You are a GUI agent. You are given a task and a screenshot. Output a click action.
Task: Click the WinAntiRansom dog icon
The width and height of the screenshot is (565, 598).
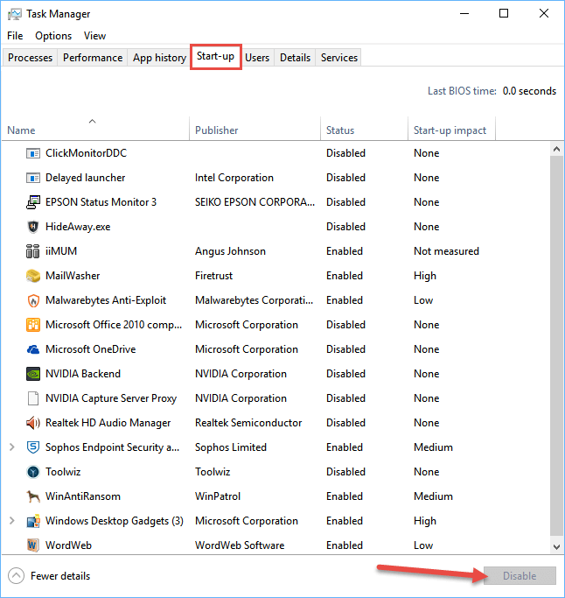(33, 496)
